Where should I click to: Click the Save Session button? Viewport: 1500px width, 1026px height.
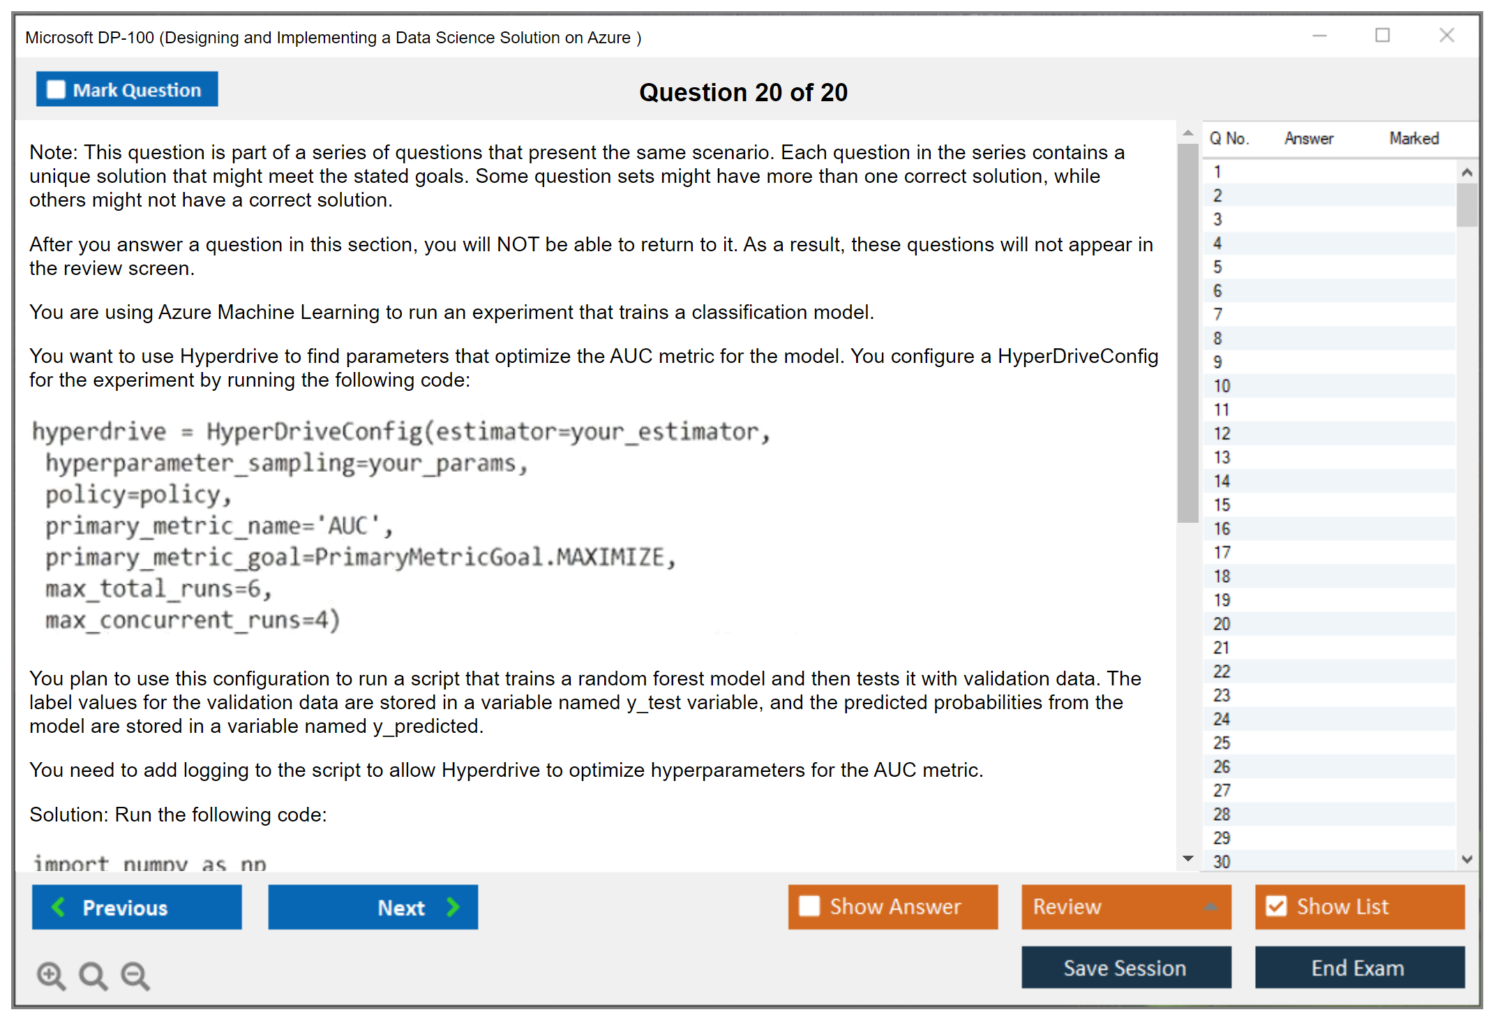coord(1125,967)
